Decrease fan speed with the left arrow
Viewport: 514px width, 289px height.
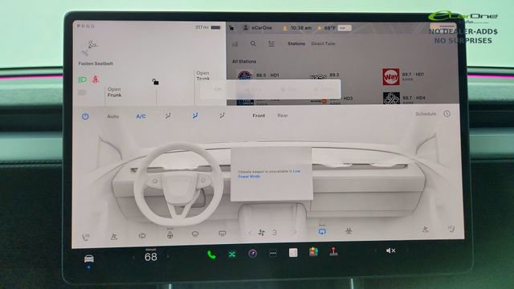pos(250,233)
